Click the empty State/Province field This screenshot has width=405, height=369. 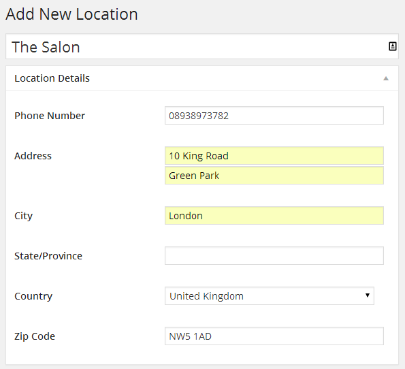(x=274, y=255)
